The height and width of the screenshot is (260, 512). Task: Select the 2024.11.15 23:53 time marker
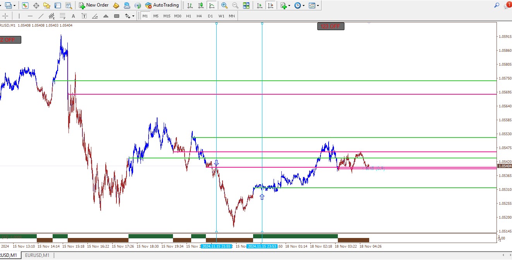point(262,246)
